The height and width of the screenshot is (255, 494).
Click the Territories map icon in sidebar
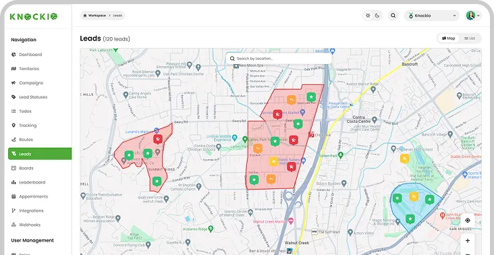coord(13,69)
